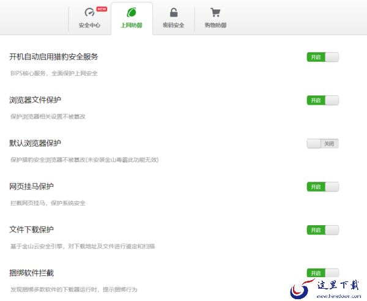Image resolution: width=367 pixels, height=301 pixels.
Task: Select the 上网防御 tab label
Action: [x=132, y=25]
